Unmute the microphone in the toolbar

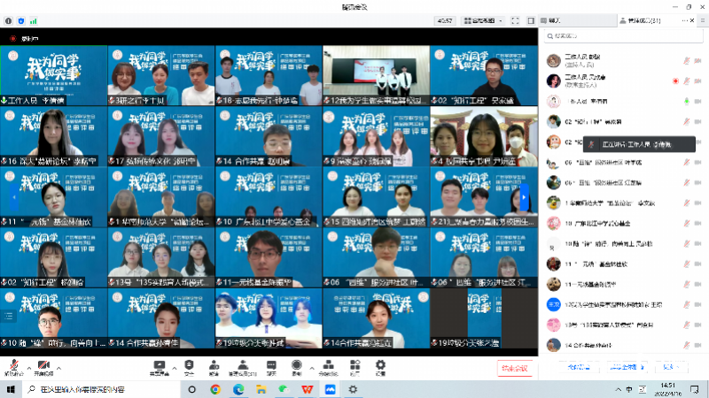[13, 368]
